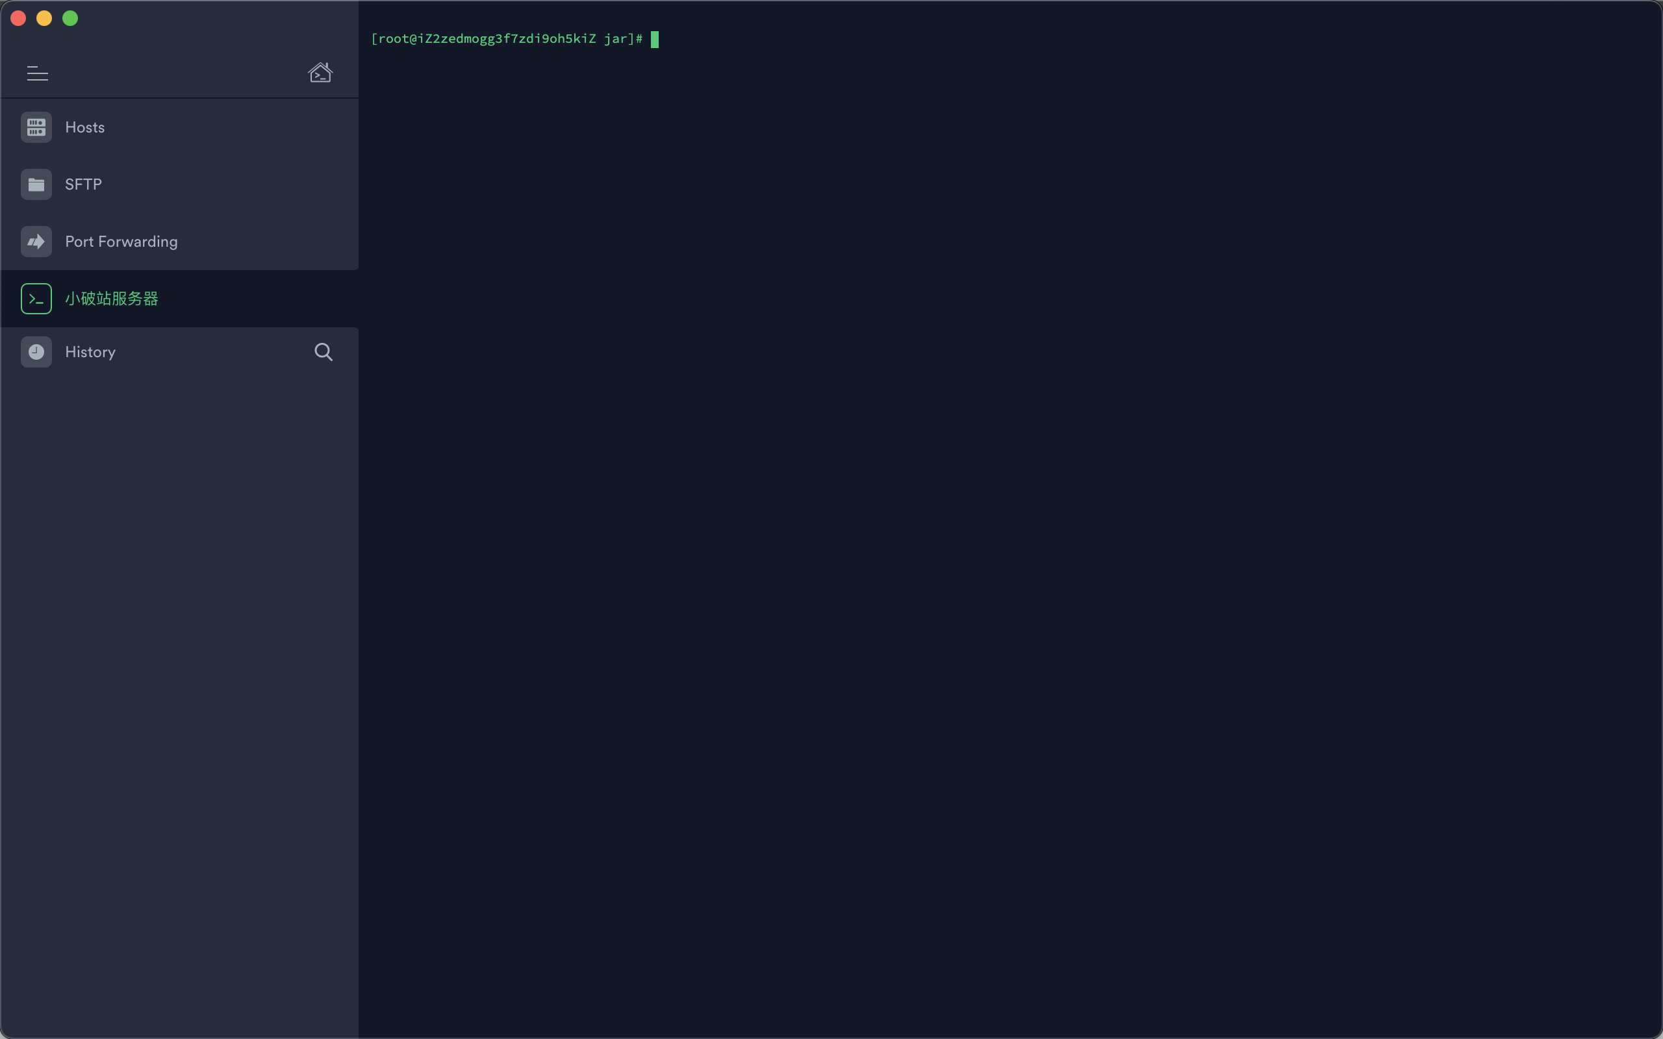Click the Hosts server rack icon
The image size is (1663, 1039).
click(36, 127)
